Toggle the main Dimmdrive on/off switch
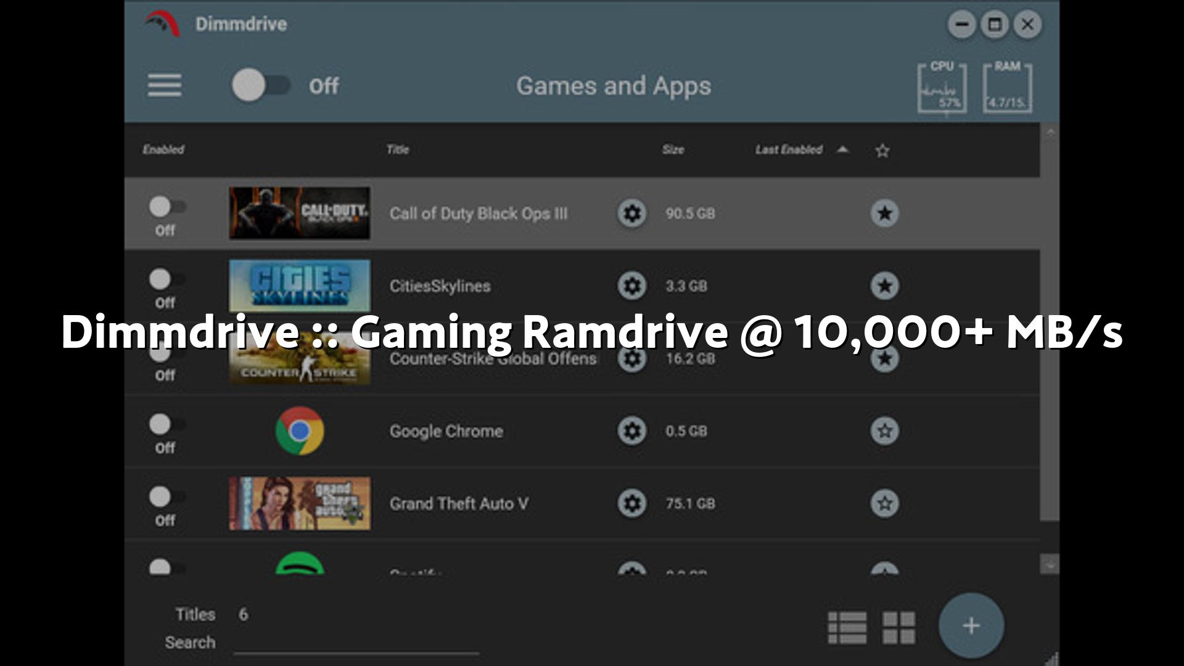 point(261,85)
